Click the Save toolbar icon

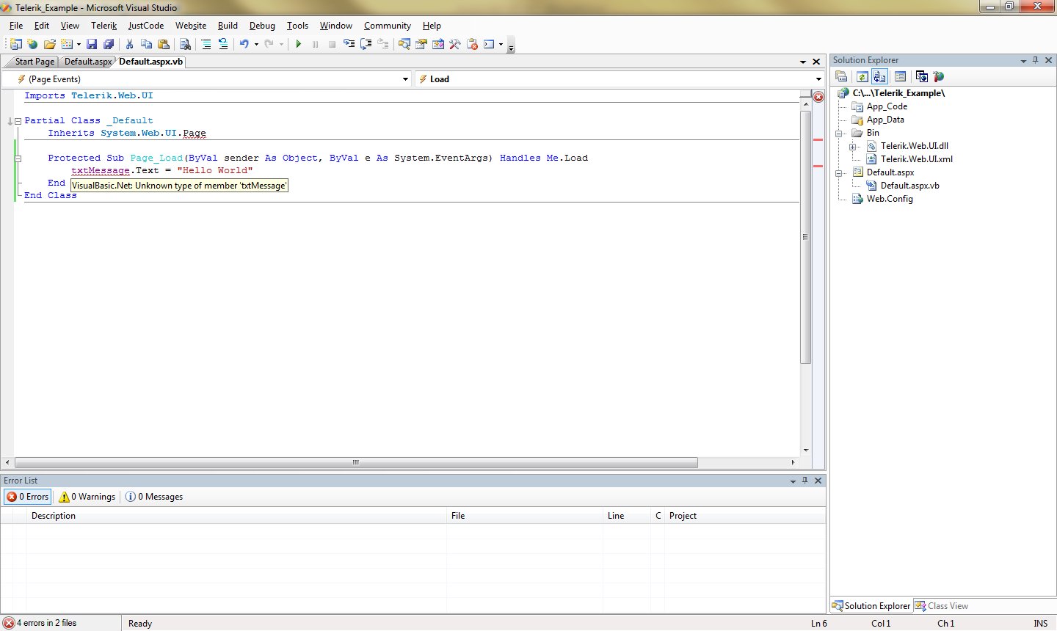[92, 44]
